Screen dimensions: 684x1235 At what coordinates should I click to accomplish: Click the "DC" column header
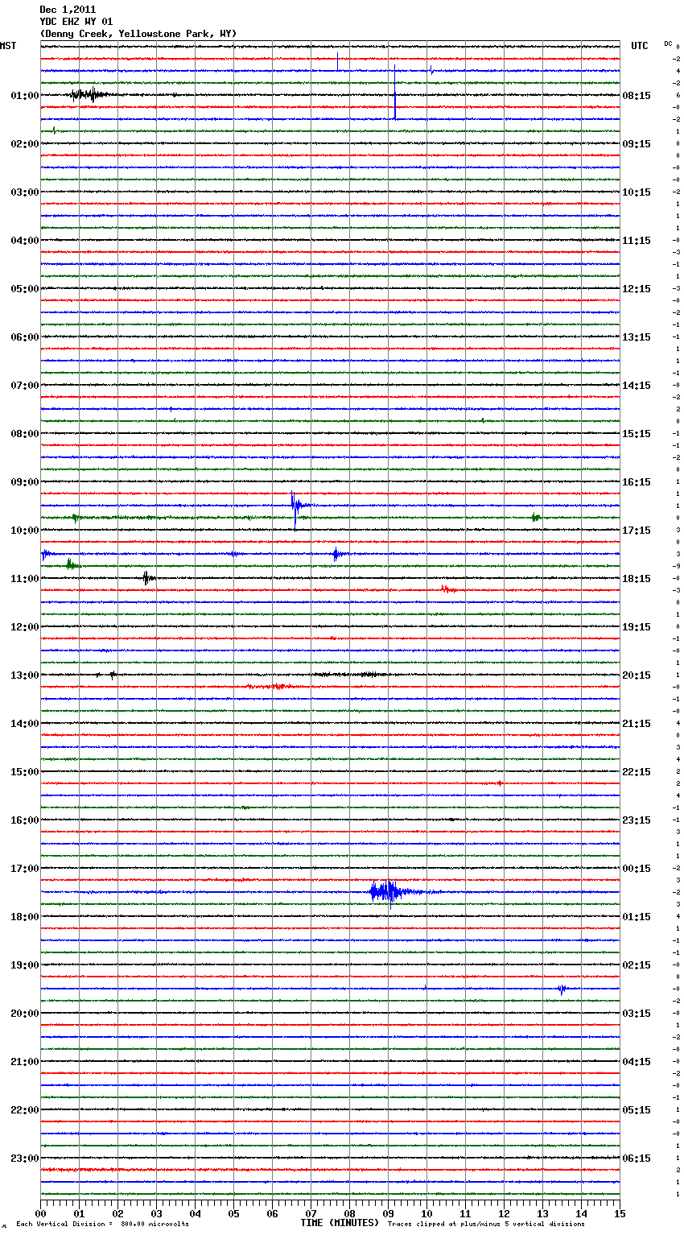668,43
